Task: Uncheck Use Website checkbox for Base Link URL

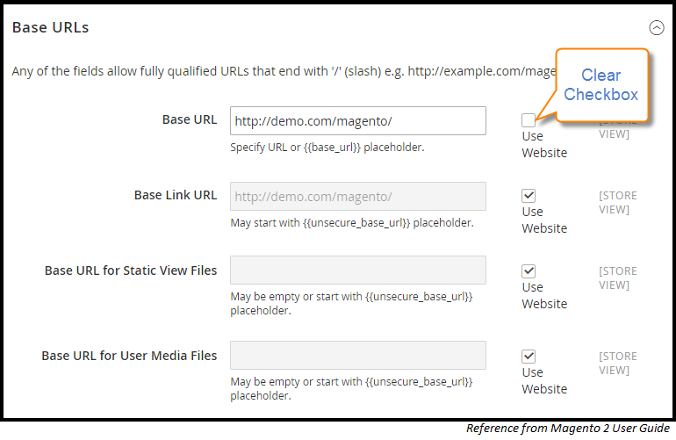Action: point(529,196)
